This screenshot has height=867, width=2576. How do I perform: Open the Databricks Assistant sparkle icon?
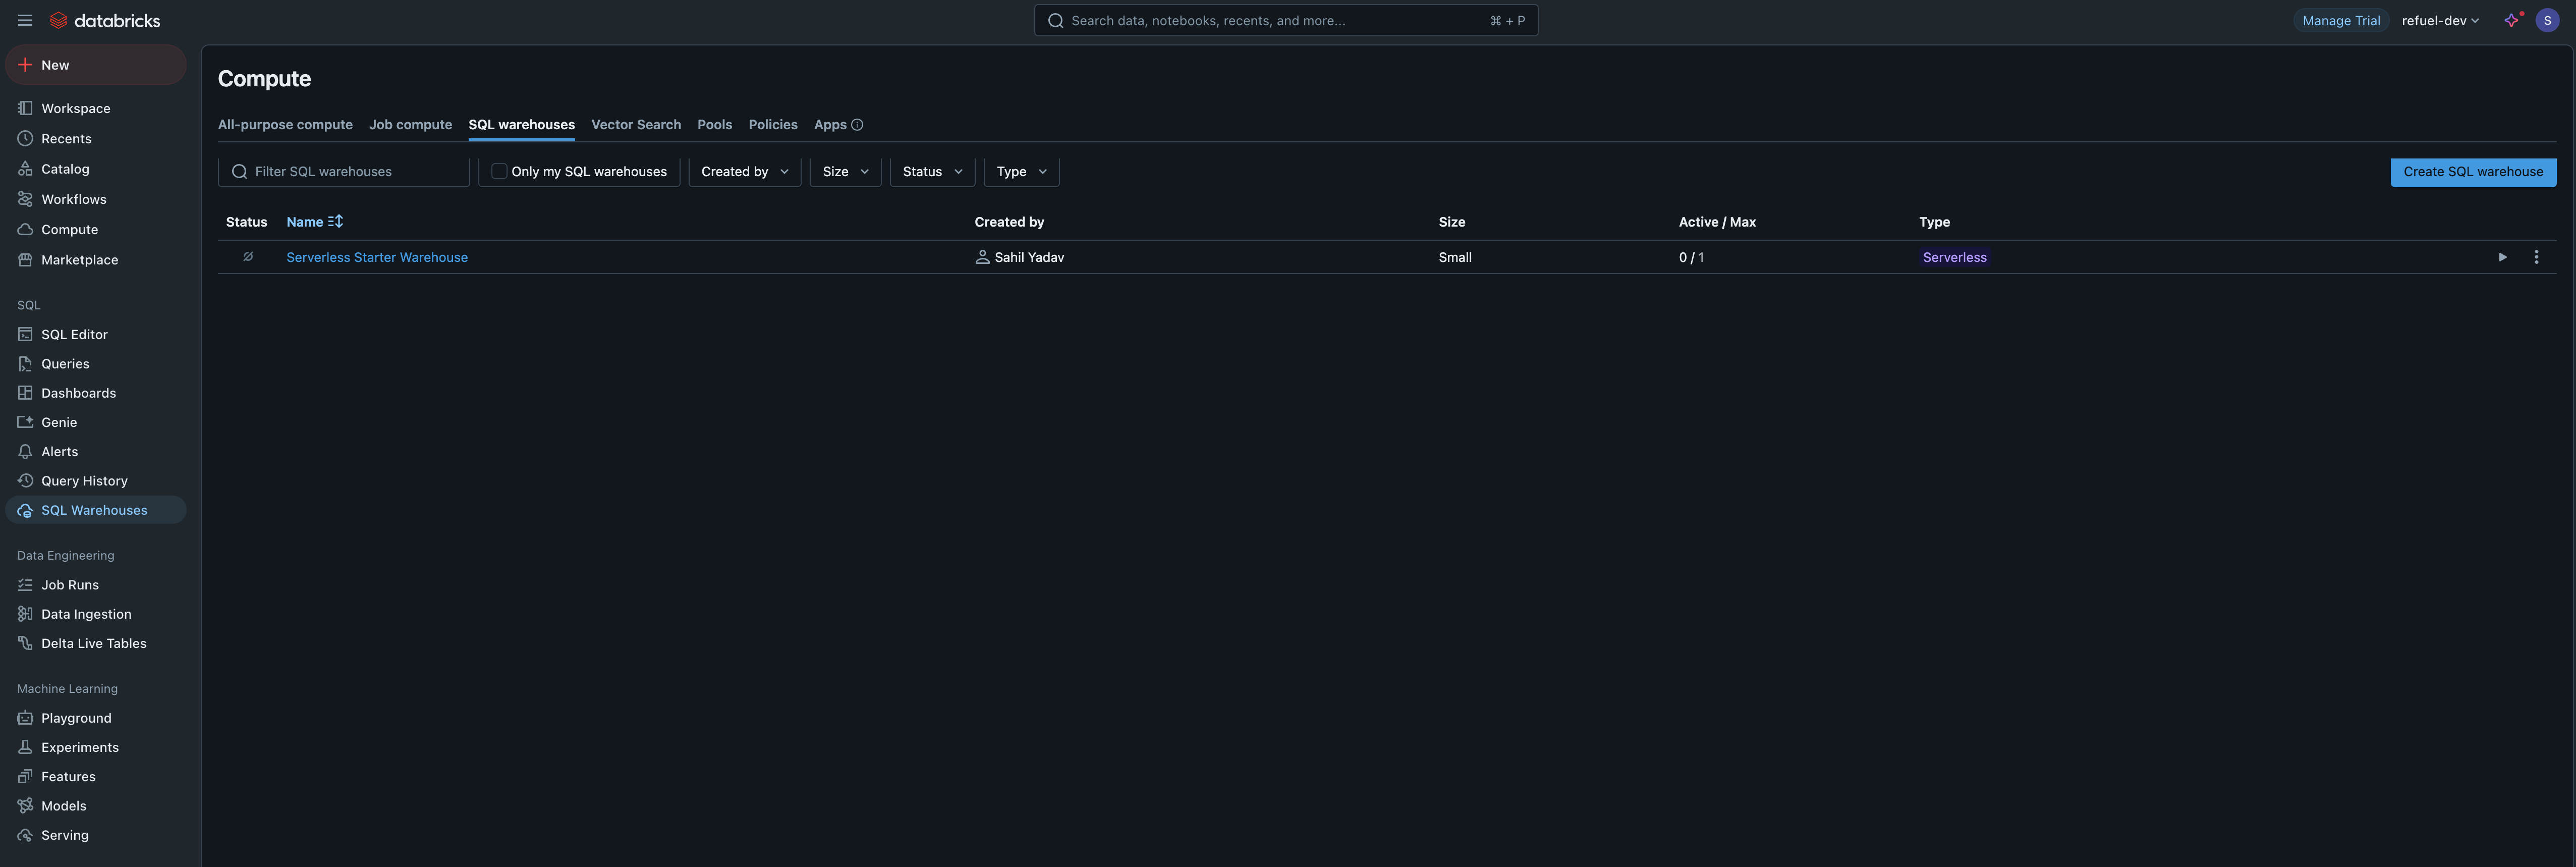2513,19
